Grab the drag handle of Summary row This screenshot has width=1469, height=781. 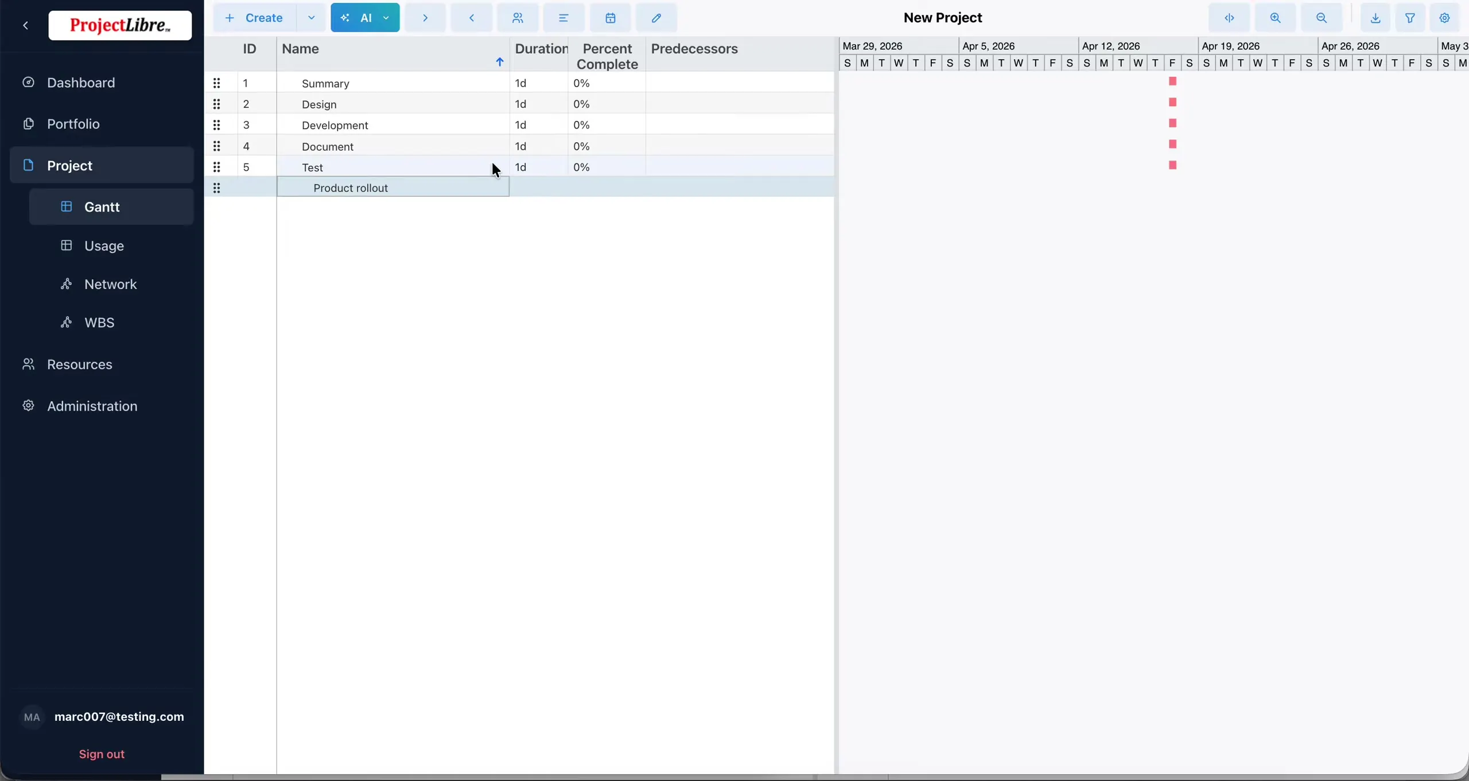216,83
